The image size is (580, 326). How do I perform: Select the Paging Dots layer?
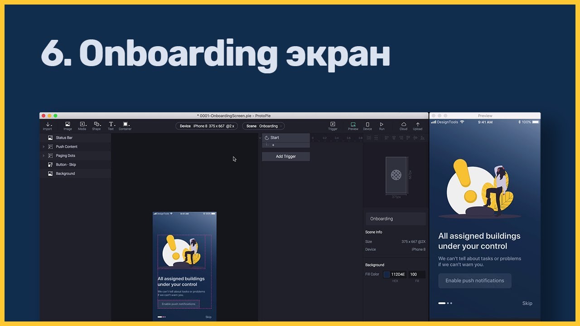coord(75,156)
